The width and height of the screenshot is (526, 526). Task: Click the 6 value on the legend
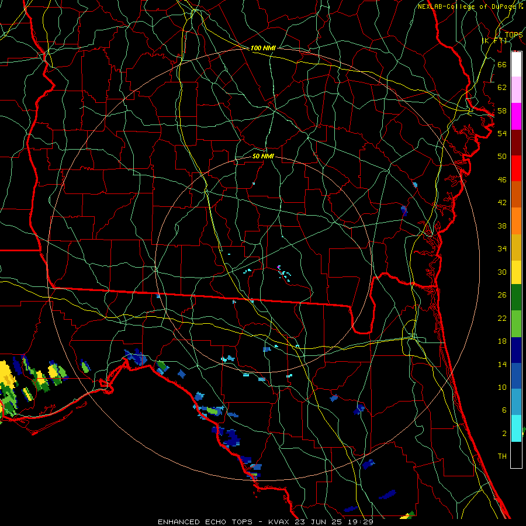pyautogui.click(x=504, y=410)
